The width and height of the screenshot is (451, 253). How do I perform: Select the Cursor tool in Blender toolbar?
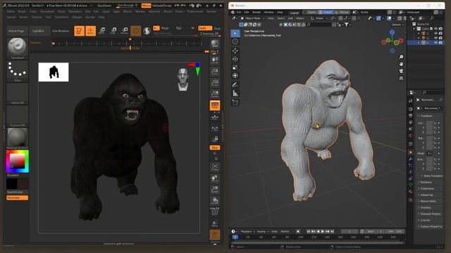(x=235, y=41)
